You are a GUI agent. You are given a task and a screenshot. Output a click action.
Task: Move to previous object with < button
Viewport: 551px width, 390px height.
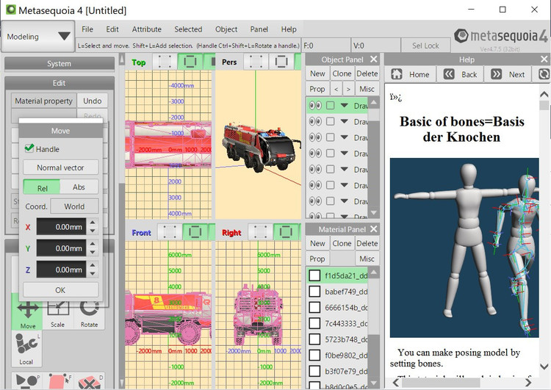tap(336, 89)
